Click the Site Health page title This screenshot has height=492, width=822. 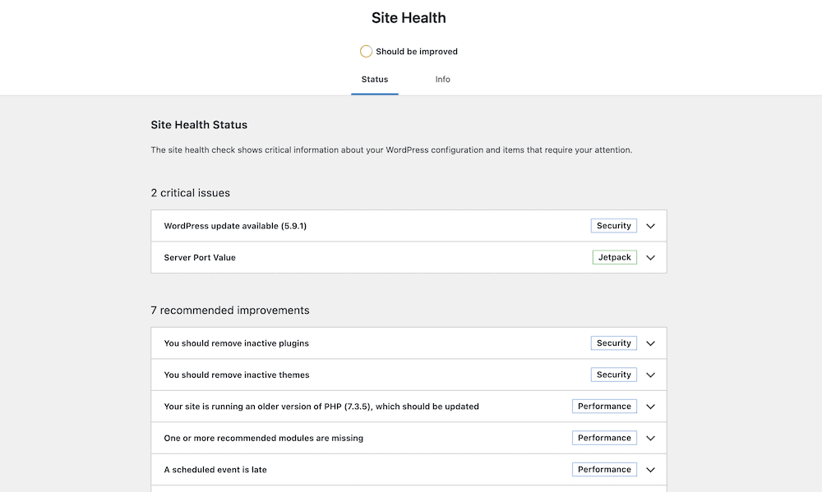[409, 17]
